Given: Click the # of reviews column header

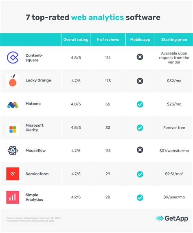Looking at the screenshot, I should click(108, 40).
